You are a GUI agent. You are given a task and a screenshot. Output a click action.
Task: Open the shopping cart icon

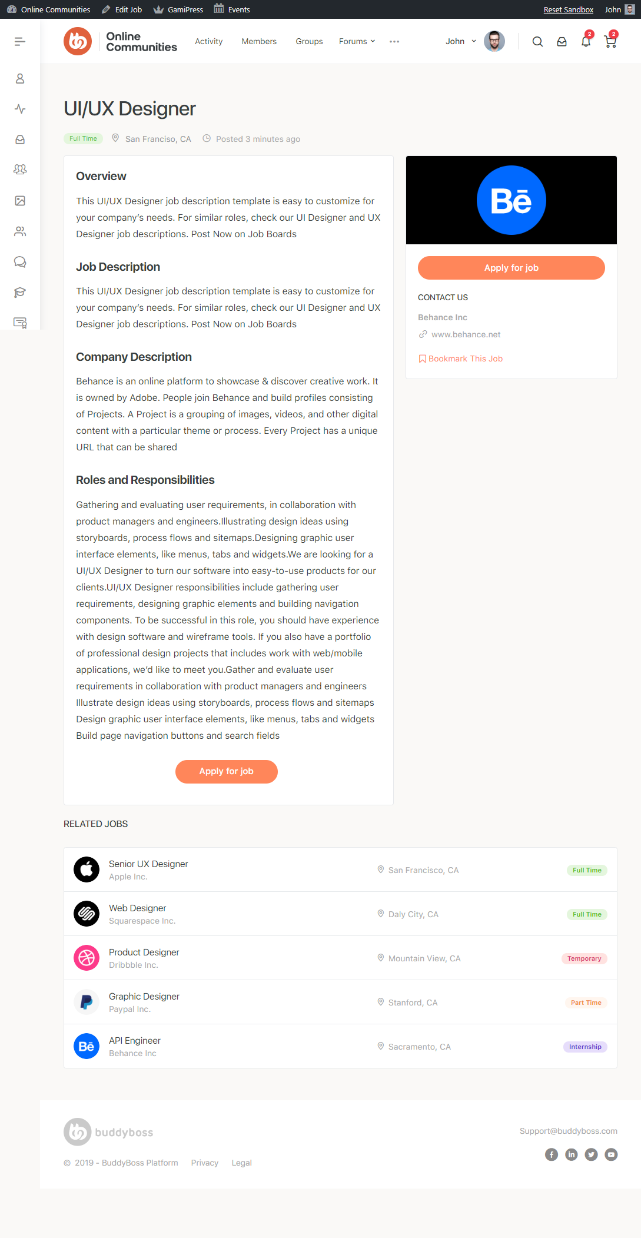point(610,42)
